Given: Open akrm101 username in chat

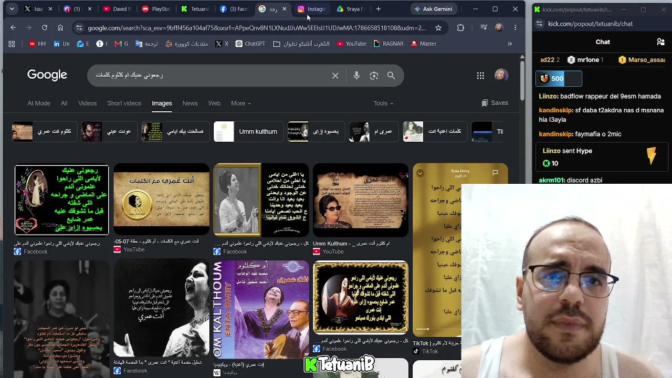Looking at the screenshot, I should click(551, 180).
